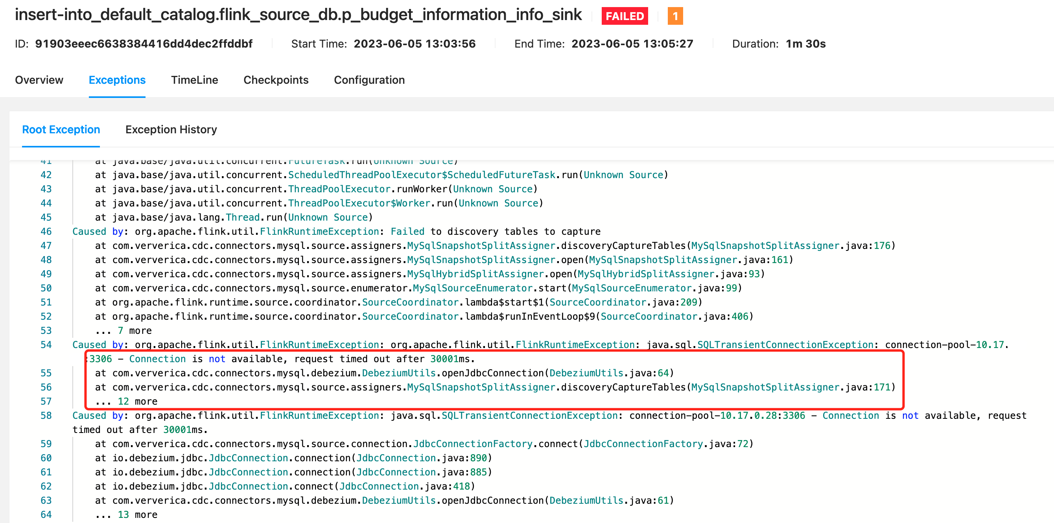Click the Duration value 1m 30s

805,44
